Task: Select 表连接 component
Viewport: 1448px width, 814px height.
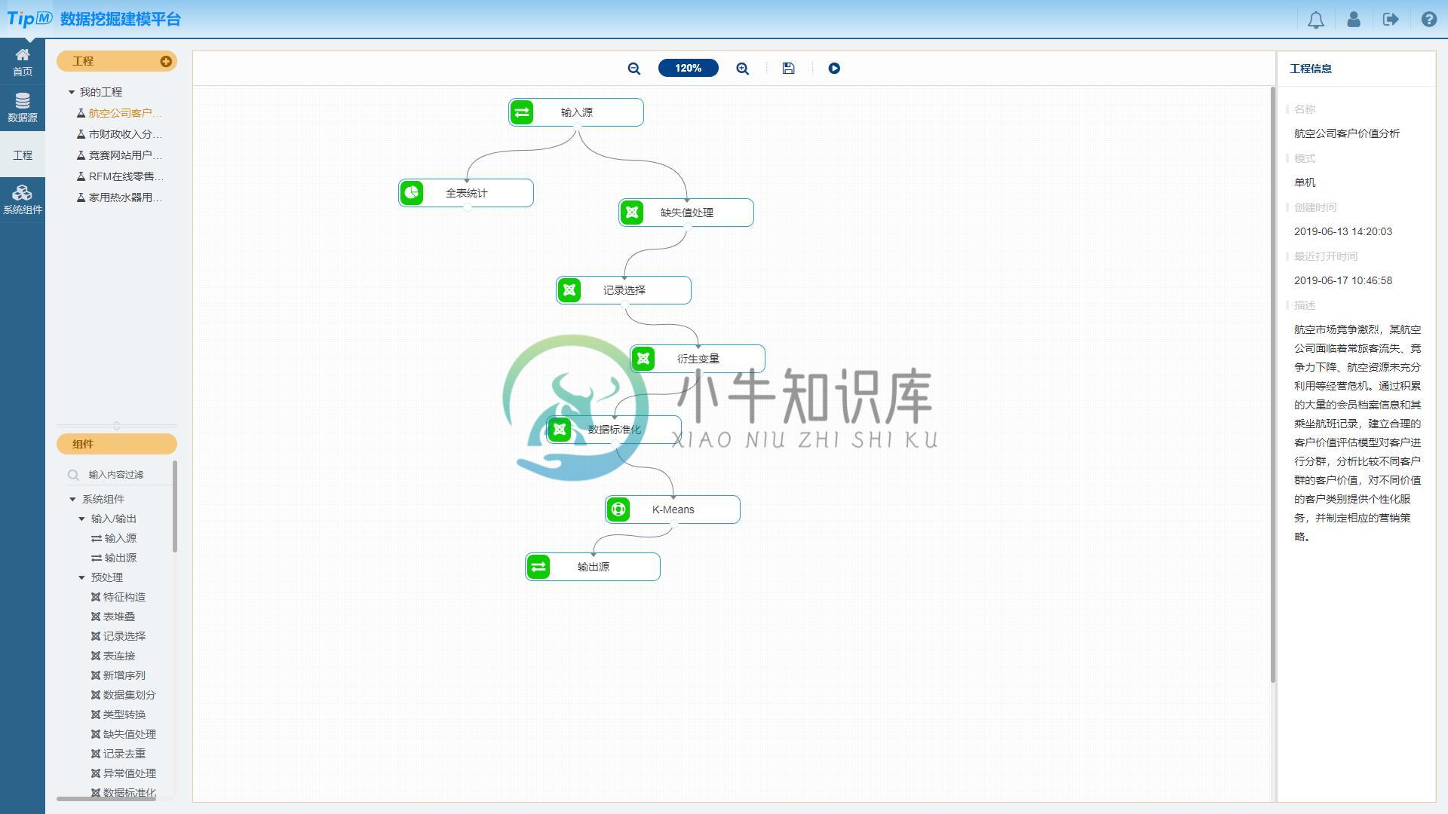Action: (113, 656)
